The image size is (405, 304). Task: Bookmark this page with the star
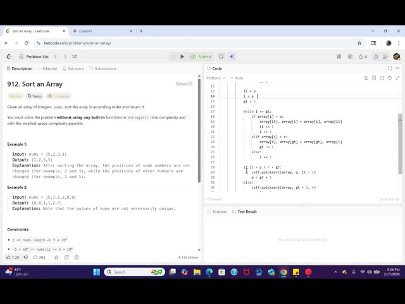click(359, 43)
